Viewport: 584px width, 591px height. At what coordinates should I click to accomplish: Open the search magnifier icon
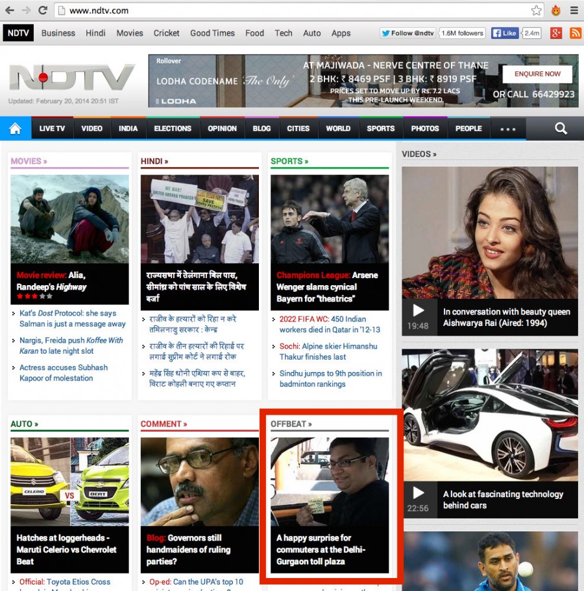[561, 128]
